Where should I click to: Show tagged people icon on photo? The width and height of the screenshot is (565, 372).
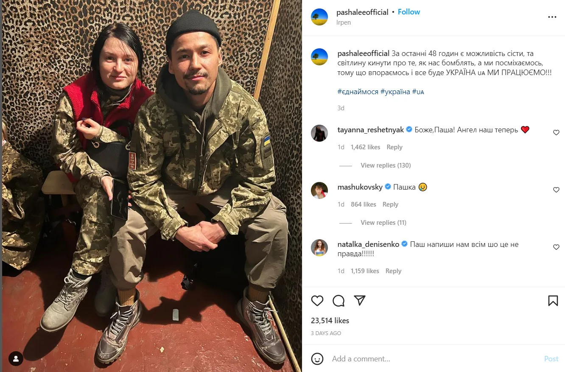coord(16,359)
